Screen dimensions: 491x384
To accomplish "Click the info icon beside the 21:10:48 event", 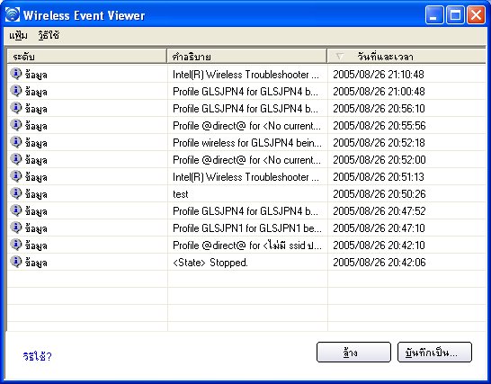I will click(15, 74).
